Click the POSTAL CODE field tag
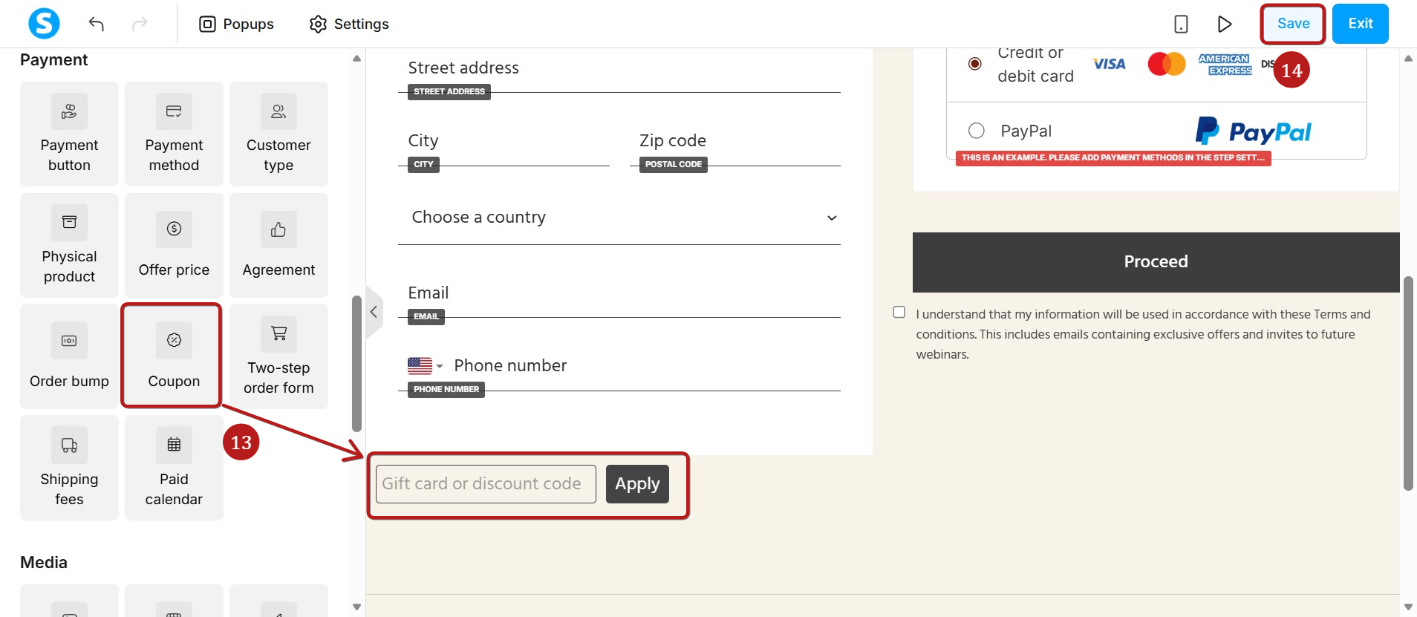The image size is (1417, 617). click(674, 165)
